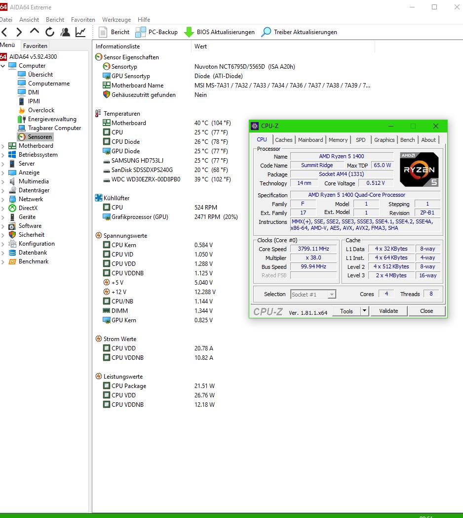The image size is (463, 518).
Task: Select the IPMI tree item
Action: pos(34,101)
